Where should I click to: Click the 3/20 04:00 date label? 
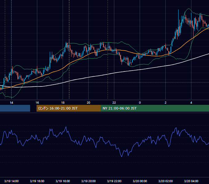pos(191,181)
